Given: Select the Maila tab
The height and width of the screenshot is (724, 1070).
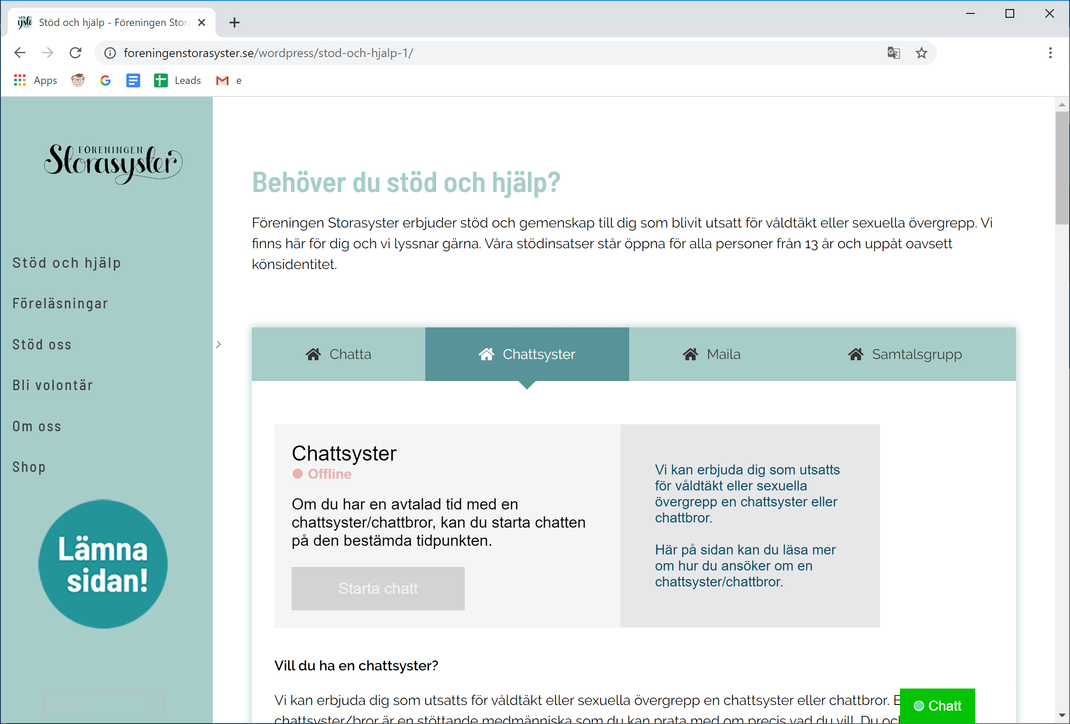Looking at the screenshot, I should pyautogui.click(x=711, y=354).
